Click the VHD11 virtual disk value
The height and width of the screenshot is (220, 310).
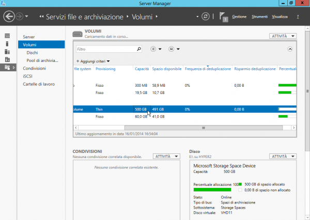[x=226, y=213]
